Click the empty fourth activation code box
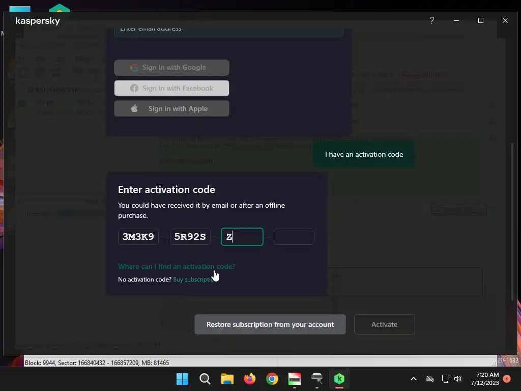Viewport: 521px width, 391px height. (x=294, y=237)
